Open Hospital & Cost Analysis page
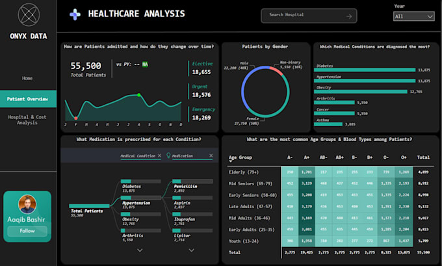Viewport: 442px width, 266px height. pos(27,120)
